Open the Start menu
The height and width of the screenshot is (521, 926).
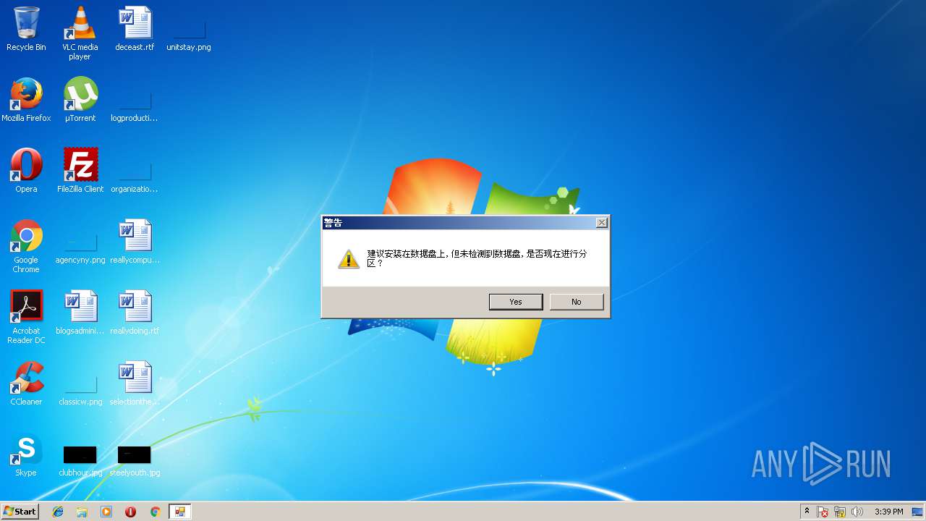[20, 511]
